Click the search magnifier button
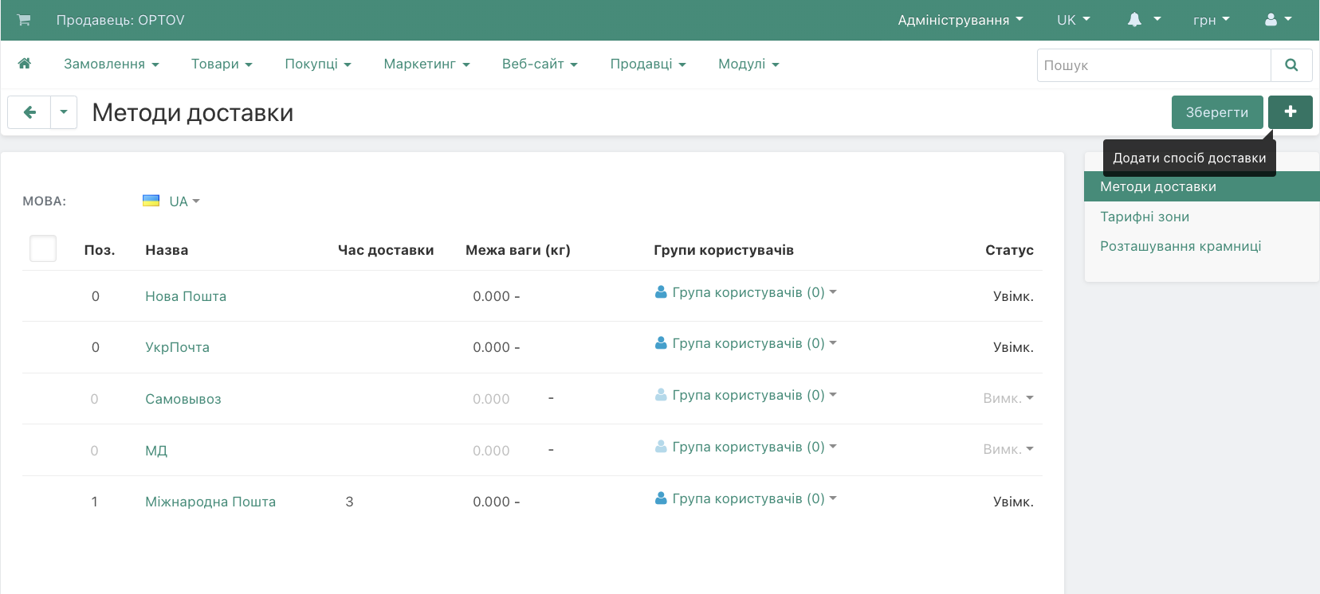 click(x=1291, y=65)
